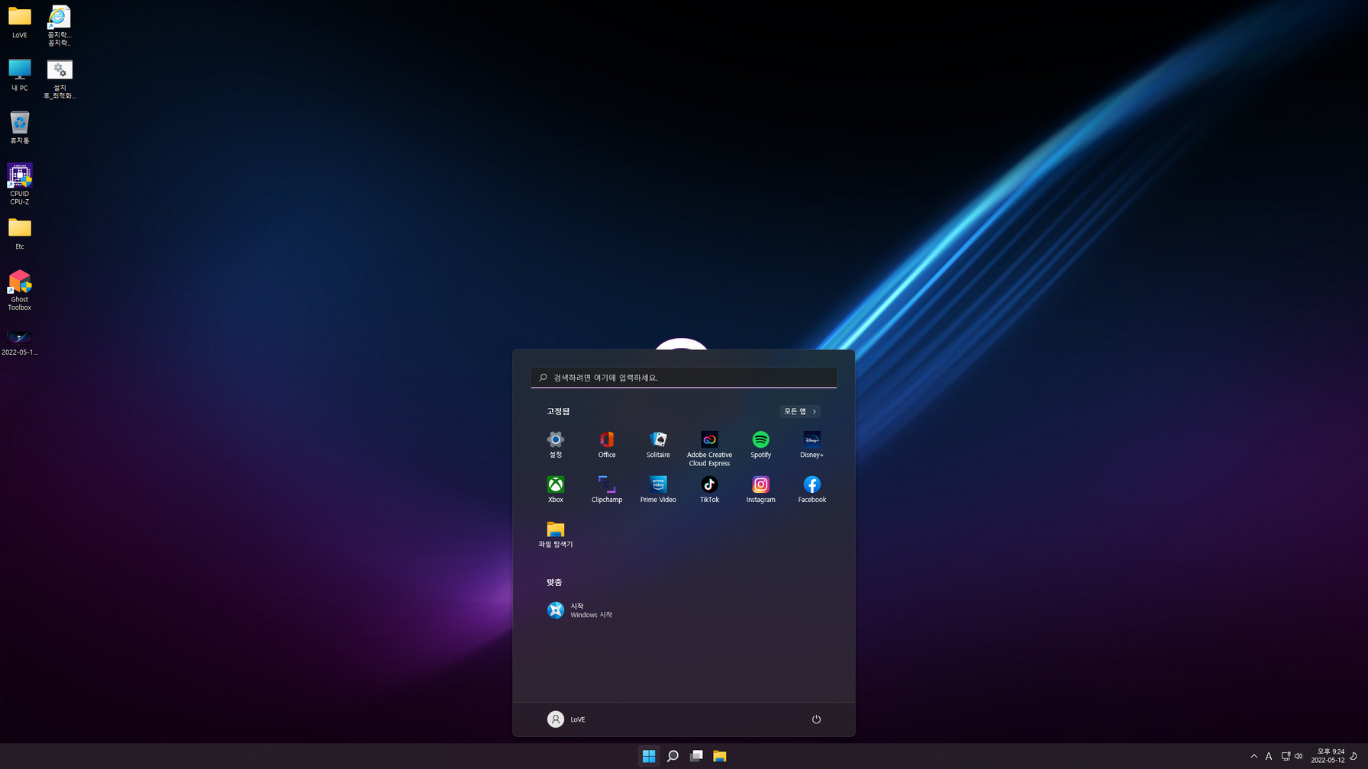This screenshot has width=1368, height=769.
Task: Select the 2022-05-1... image file on desktop
Action: [20, 343]
